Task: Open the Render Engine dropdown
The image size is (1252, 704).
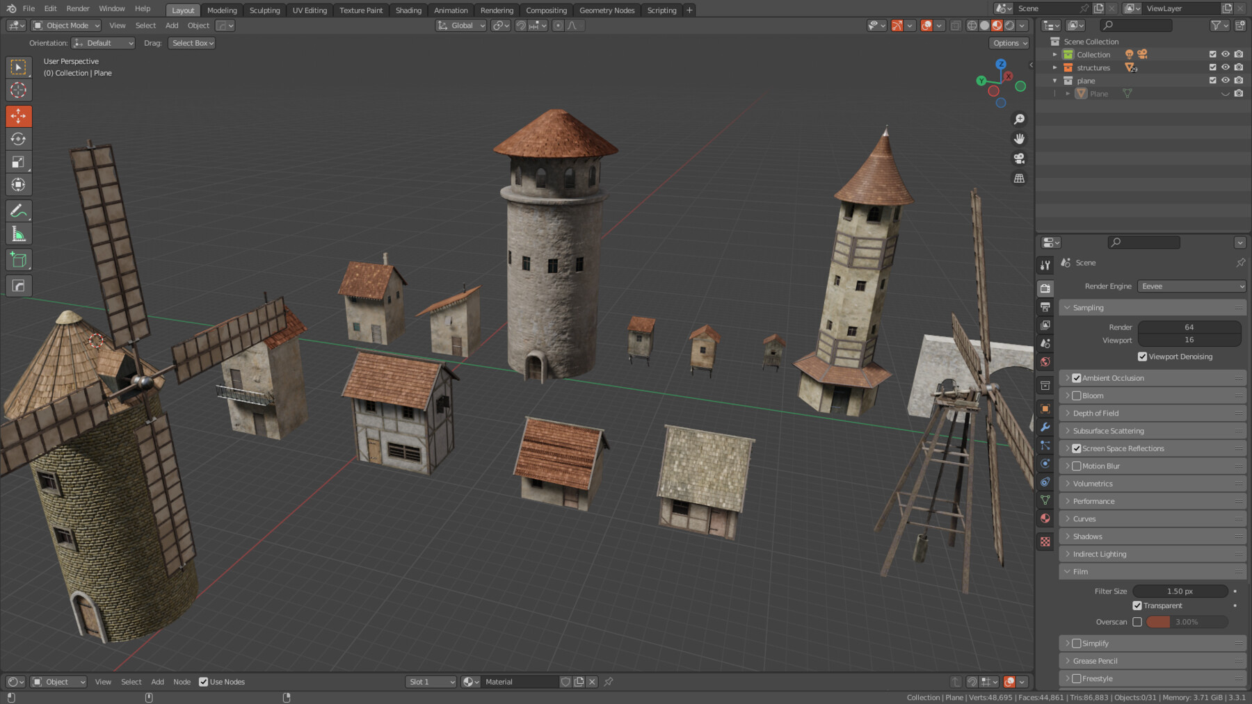Action: click(x=1191, y=286)
